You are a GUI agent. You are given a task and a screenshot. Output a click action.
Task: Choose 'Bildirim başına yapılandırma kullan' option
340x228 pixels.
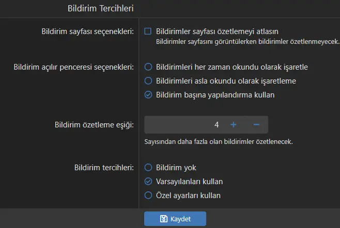click(x=148, y=95)
